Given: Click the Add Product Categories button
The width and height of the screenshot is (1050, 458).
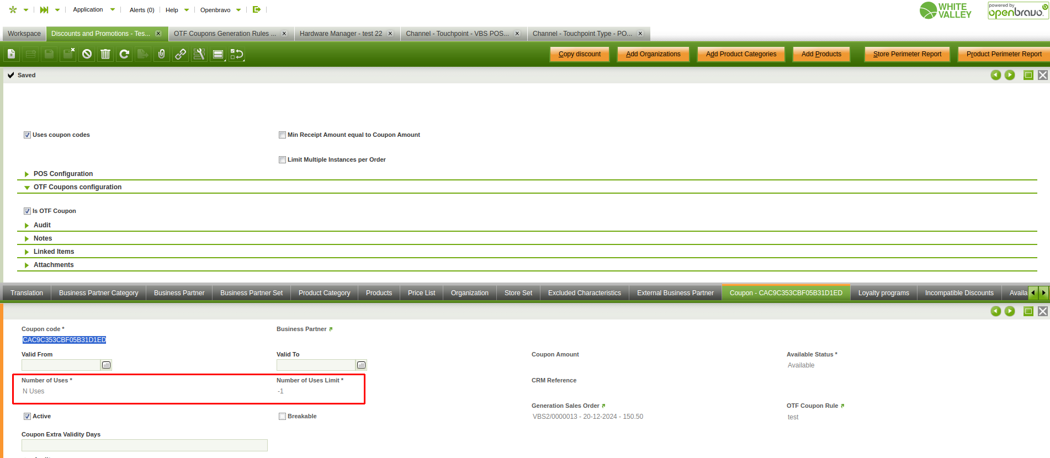Looking at the screenshot, I should pos(741,54).
